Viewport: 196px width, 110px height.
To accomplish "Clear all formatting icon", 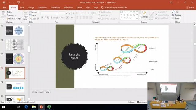I will coord(73,13).
